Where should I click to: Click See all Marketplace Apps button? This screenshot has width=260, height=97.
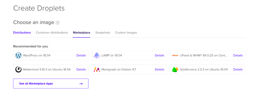tap(51, 83)
